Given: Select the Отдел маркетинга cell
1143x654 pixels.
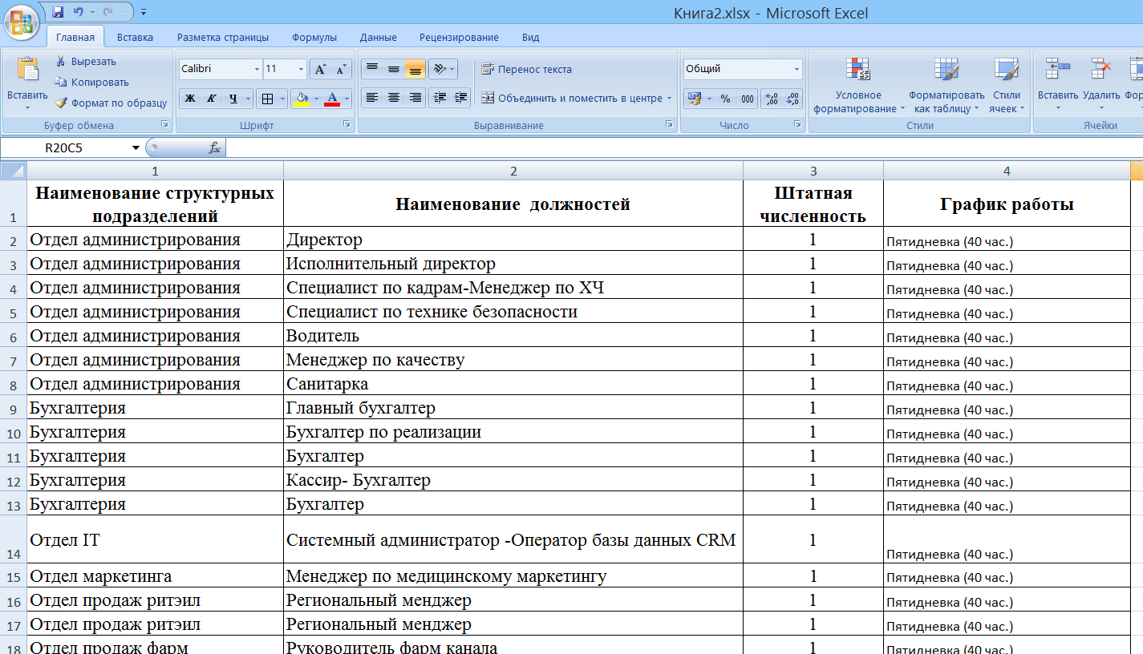Looking at the screenshot, I should point(155,575).
